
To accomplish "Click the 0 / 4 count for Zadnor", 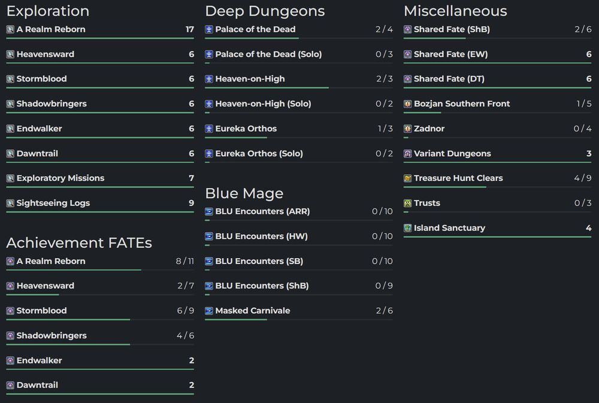I will tap(583, 129).
